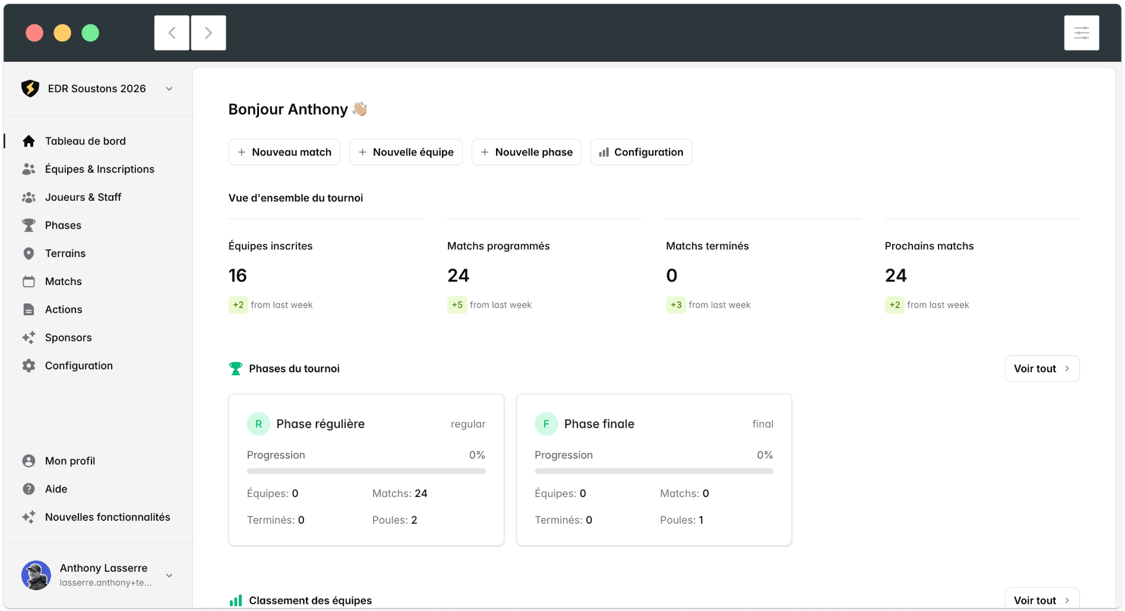
Task: Open the Sponsors sidebar page
Action: (x=68, y=338)
